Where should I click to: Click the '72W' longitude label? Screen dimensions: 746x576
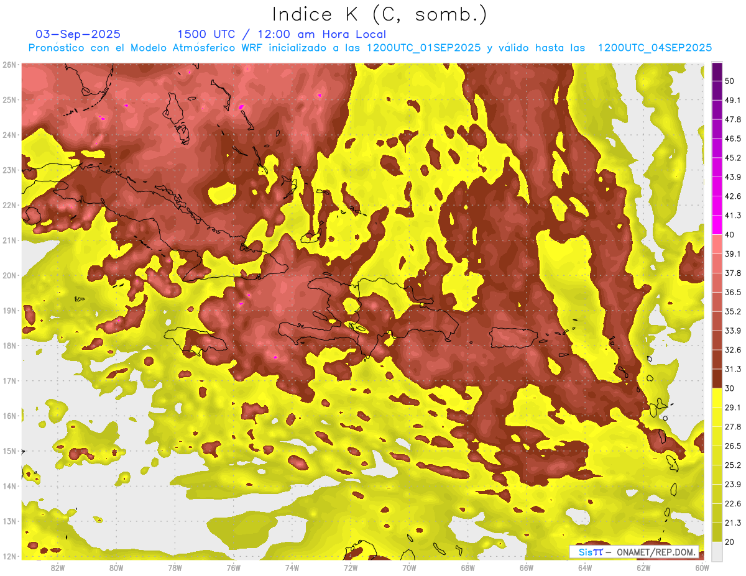351,568
